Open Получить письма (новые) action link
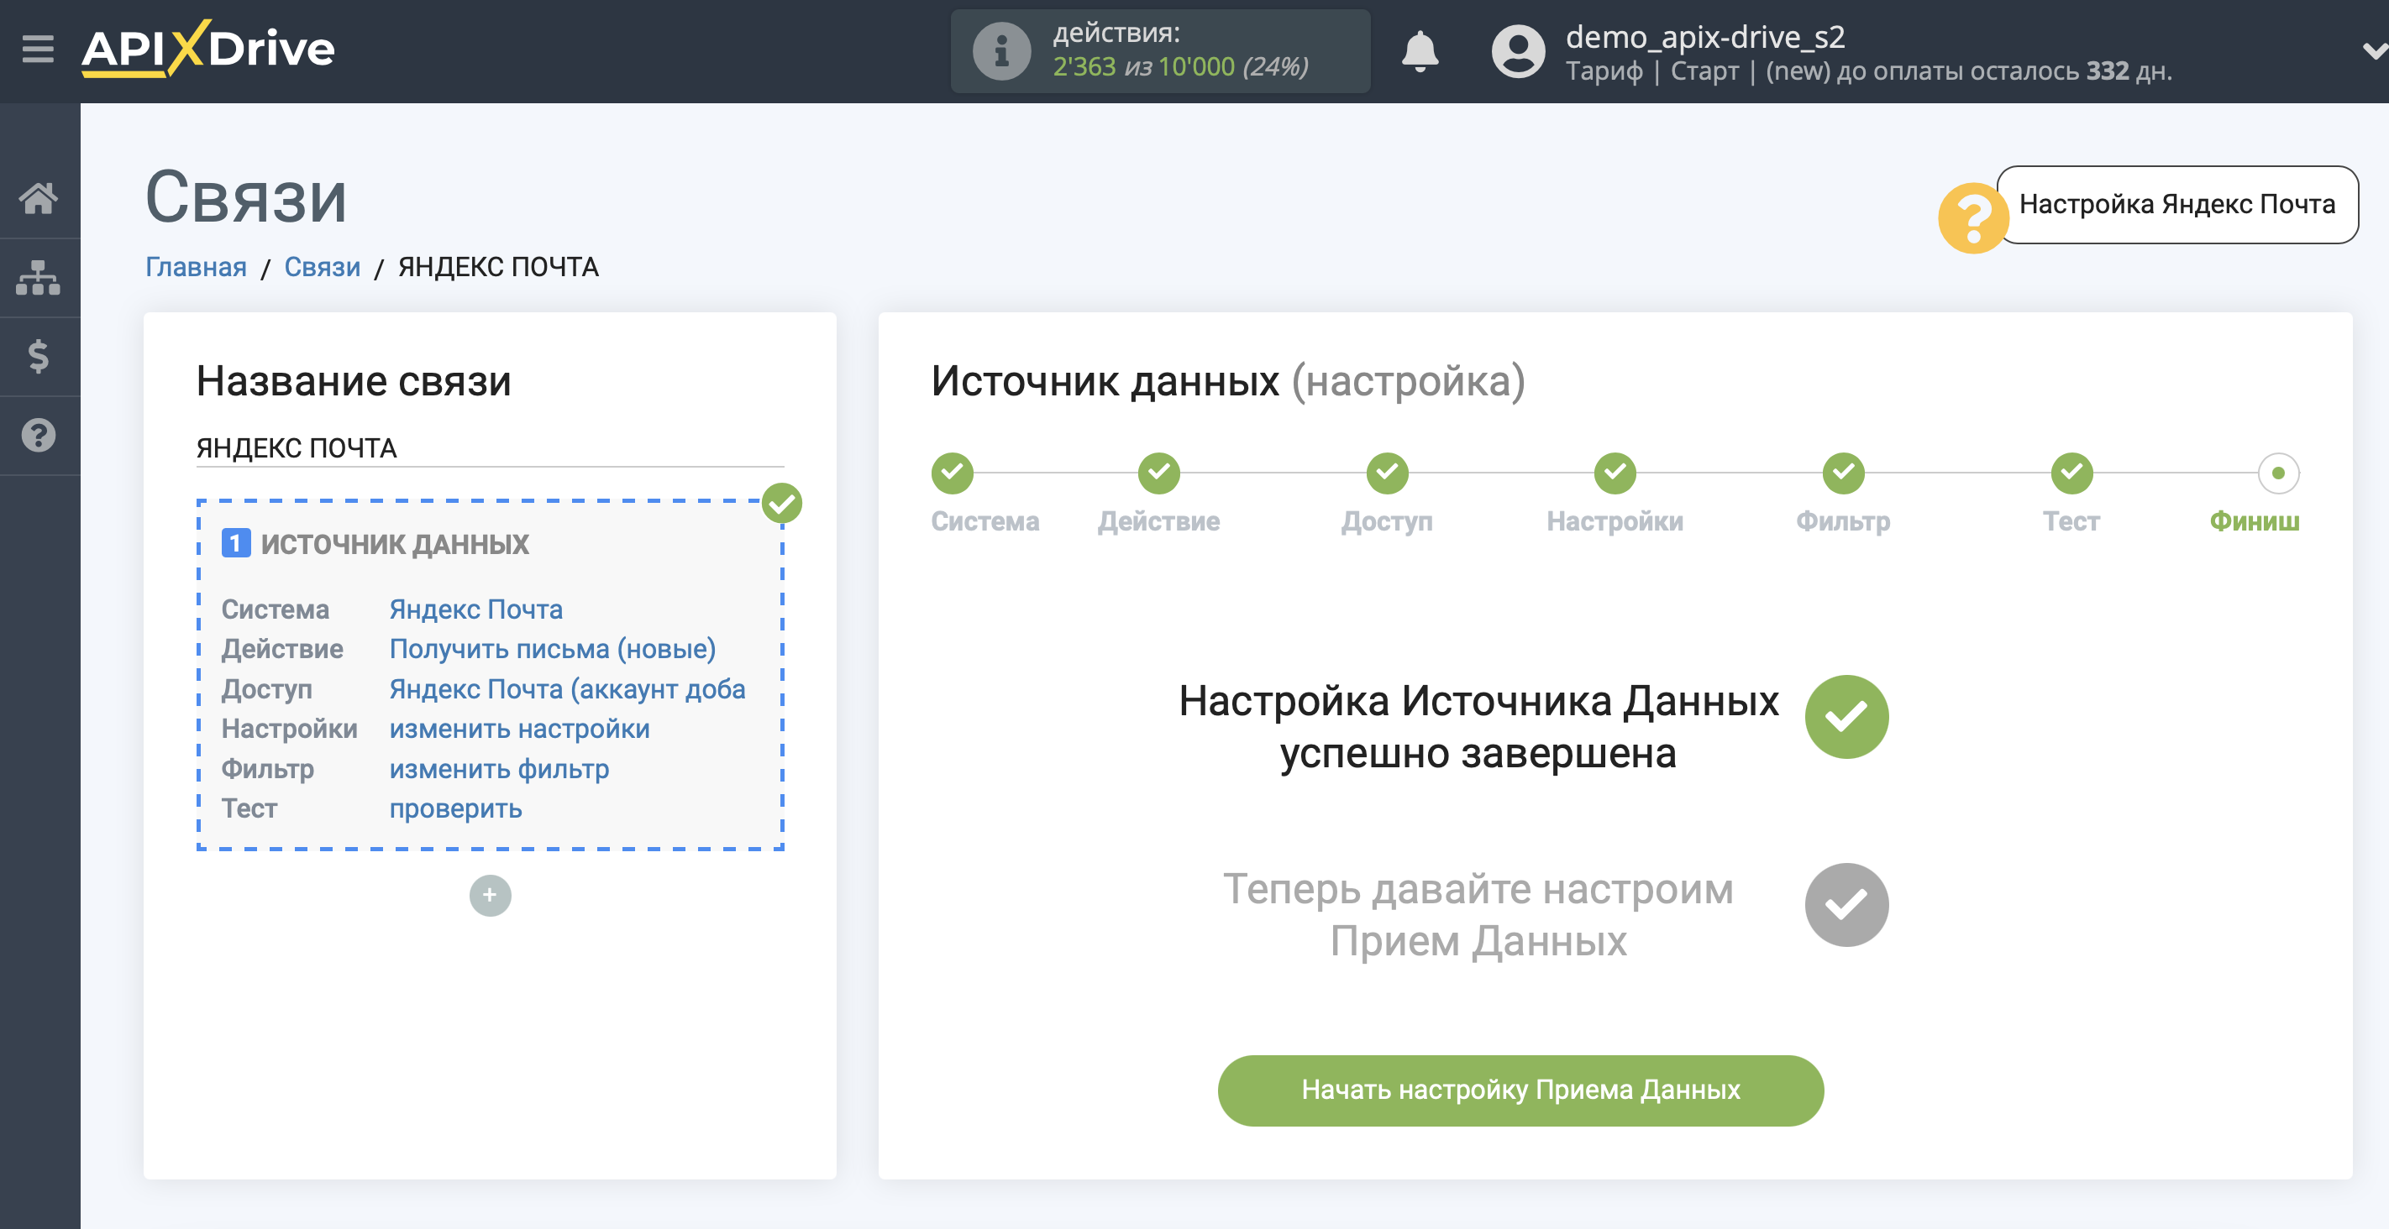The height and width of the screenshot is (1229, 2389). pyautogui.click(x=553, y=649)
